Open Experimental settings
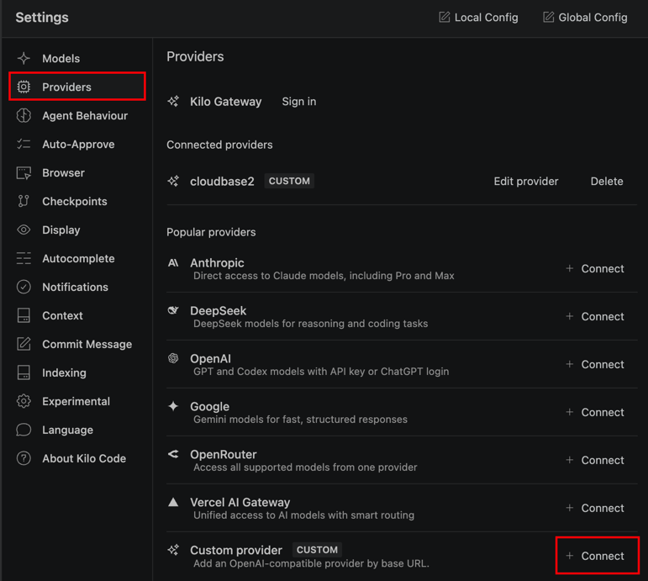The image size is (648, 581). pos(77,401)
